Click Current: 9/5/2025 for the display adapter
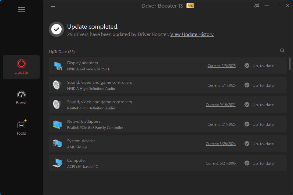The width and height of the screenshot is (293, 195). [221, 66]
